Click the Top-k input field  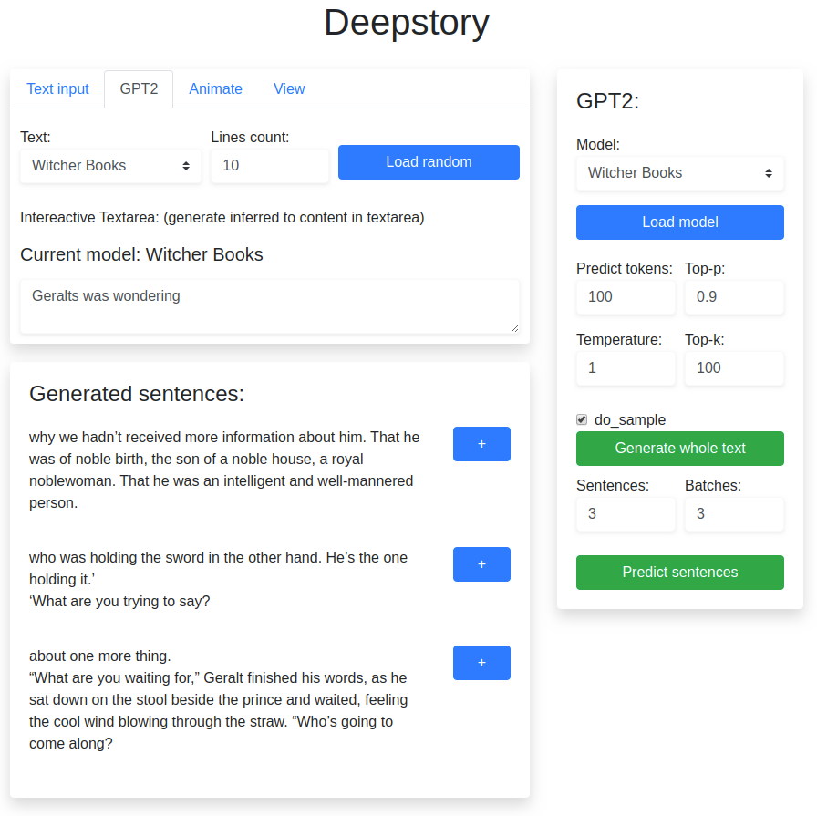[734, 368]
